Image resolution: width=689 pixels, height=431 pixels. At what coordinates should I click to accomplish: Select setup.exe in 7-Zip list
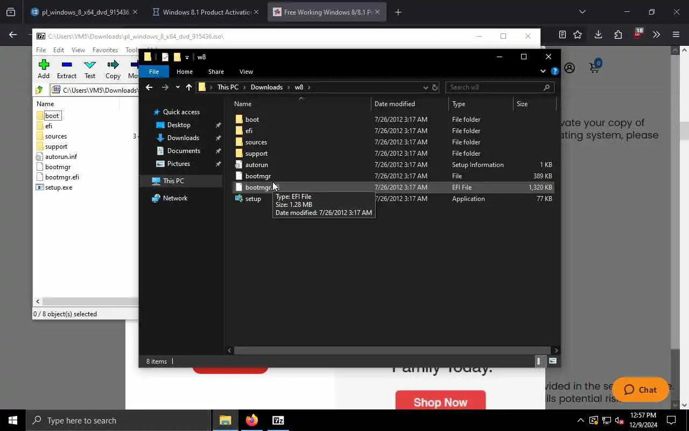tap(59, 187)
